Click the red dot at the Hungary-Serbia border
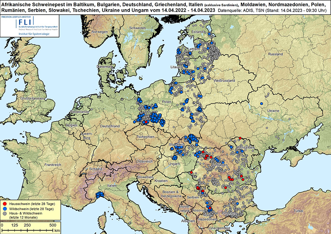This screenshot has width=331, height=234. (x=192, y=173)
